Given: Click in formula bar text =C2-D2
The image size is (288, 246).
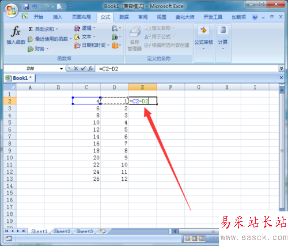Looking at the screenshot, I should click(x=109, y=69).
